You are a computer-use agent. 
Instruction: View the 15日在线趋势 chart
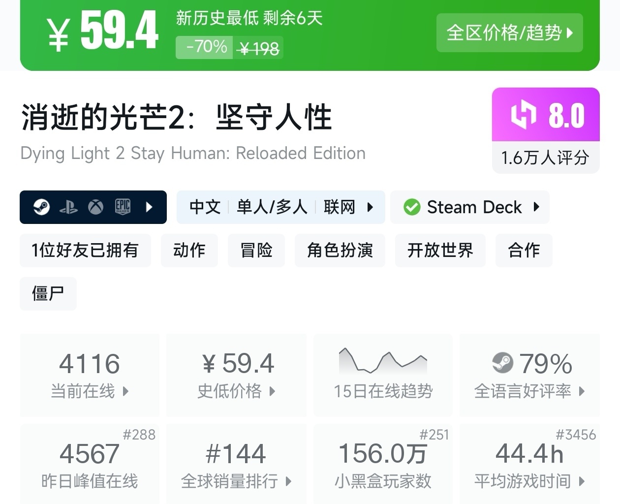tap(383, 375)
